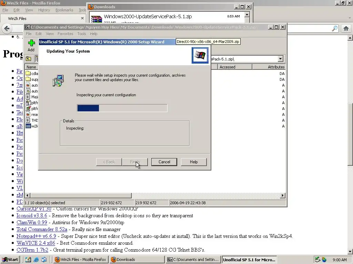
Task: Open the 7-Zip Tools menu
Action: (81, 34)
